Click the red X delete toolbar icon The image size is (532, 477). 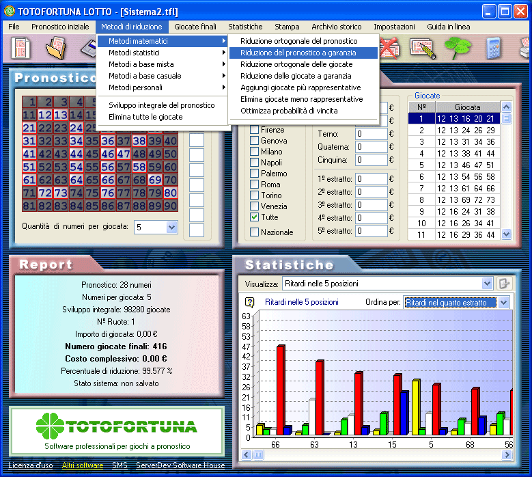tap(389, 49)
